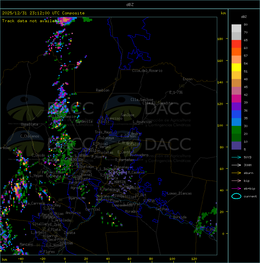Click the 'Ramblon' map label
The width and height of the screenshot is (260, 263).
tap(102, 90)
